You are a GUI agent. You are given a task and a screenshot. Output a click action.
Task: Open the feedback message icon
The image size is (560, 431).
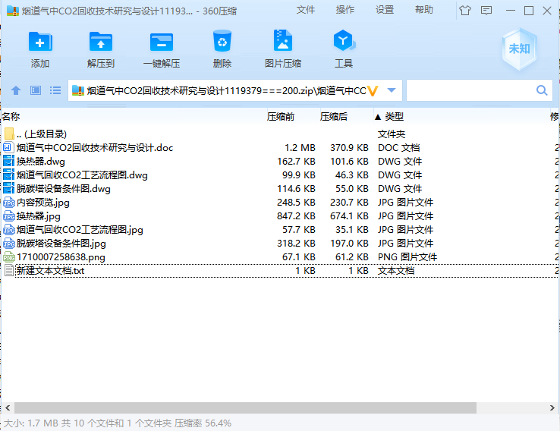click(486, 11)
